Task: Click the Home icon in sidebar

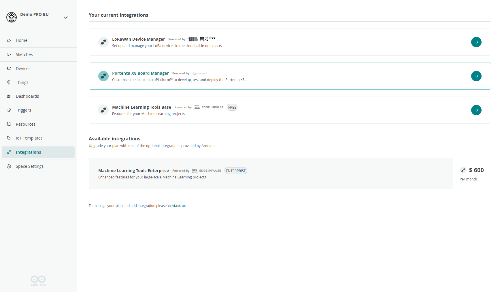Action: [9, 40]
